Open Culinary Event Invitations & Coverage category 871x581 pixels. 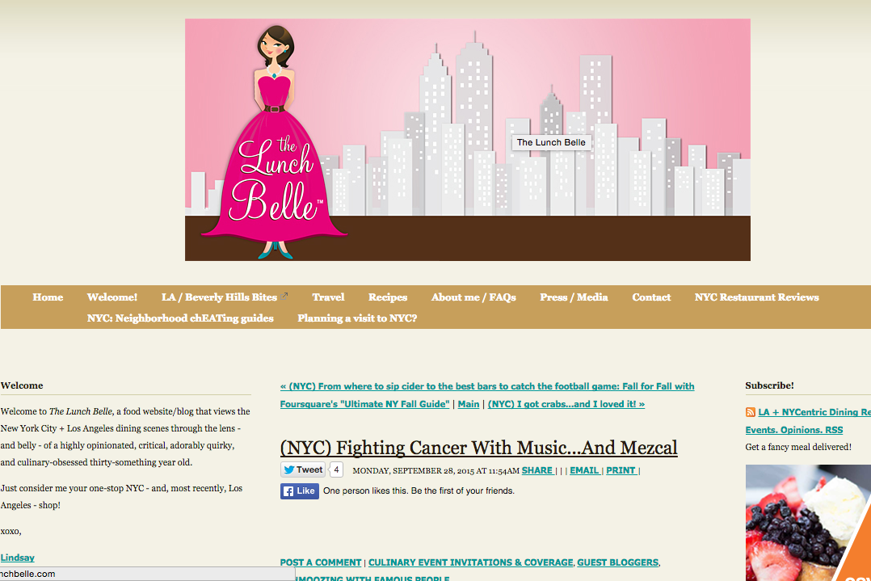(470, 562)
